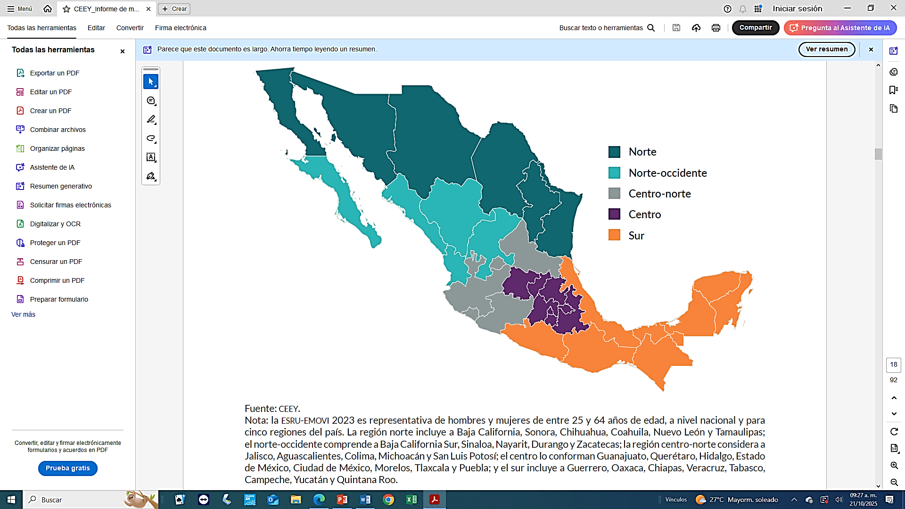Viewport: 905px width, 509px height.
Task: Open the Convertir menu
Action: [130, 28]
